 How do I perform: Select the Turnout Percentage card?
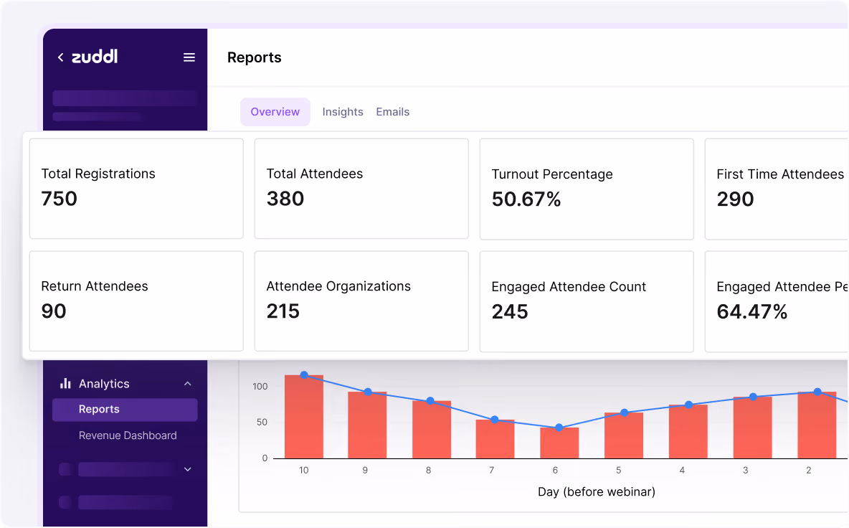click(x=587, y=189)
